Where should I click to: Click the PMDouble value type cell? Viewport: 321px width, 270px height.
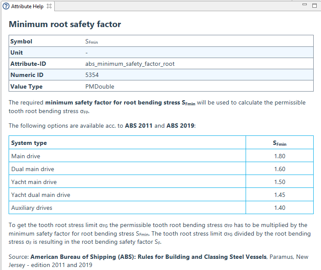click(x=100, y=86)
